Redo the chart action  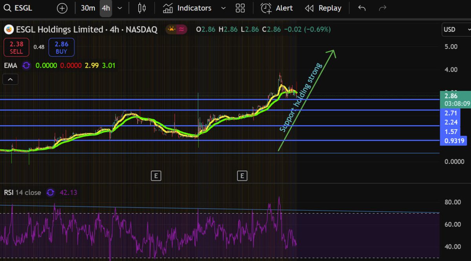coord(383,8)
